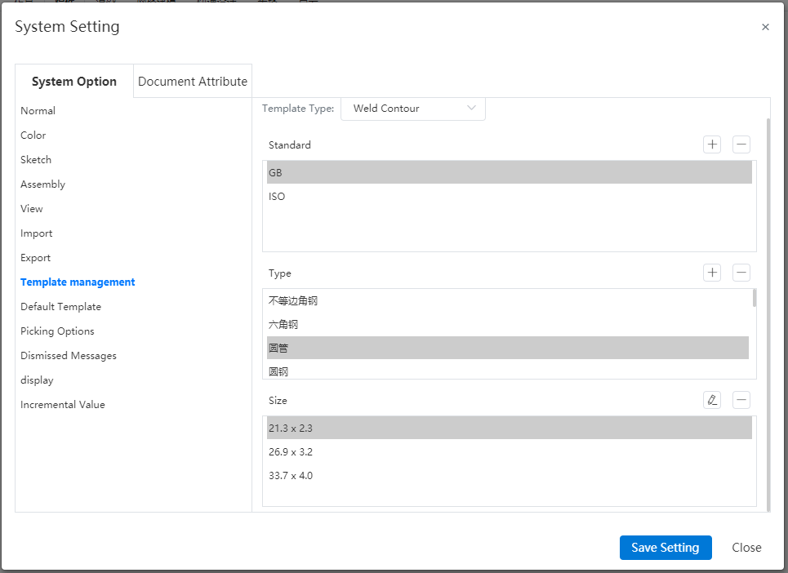The image size is (788, 573).
Task: Select size 26.9 x 3.2
Action: click(509, 452)
